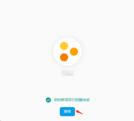Click the red arrow pointing at 继续
This screenshot has width=134, height=121.
click(79, 112)
